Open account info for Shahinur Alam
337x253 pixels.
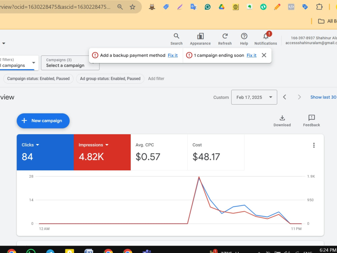(x=311, y=40)
